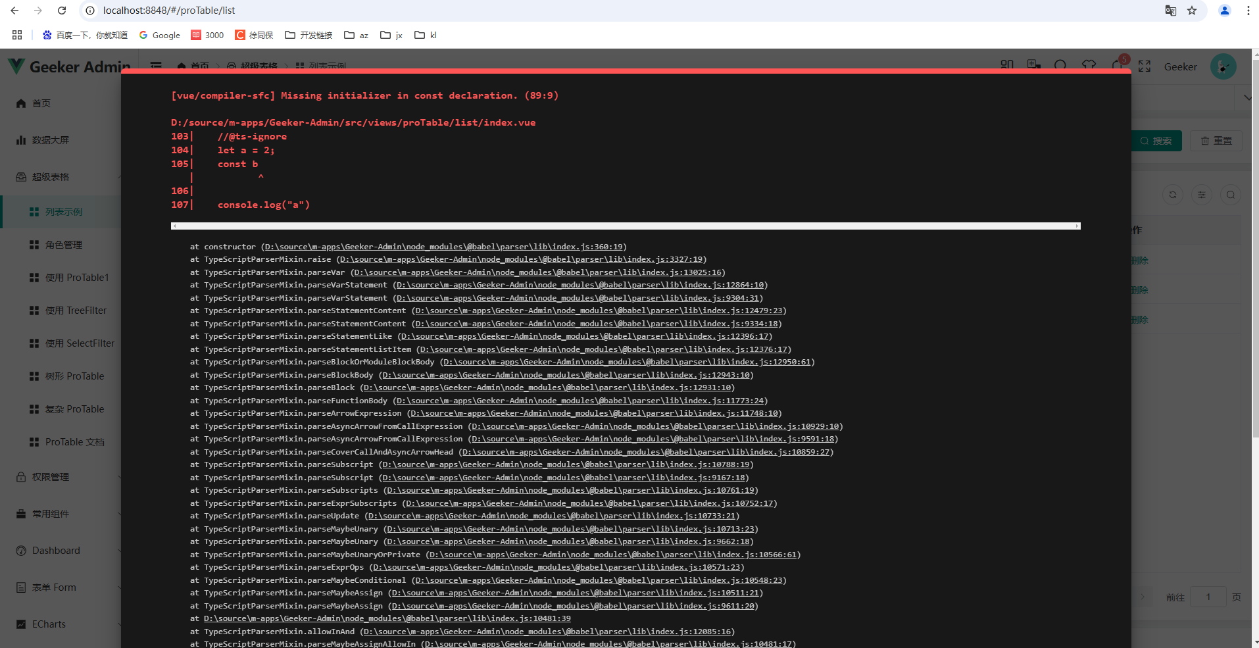Toggle fullscreen icon in the header
Image resolution: width=1259 pixels, height=648 pixels.
[x=1145, y=66]
